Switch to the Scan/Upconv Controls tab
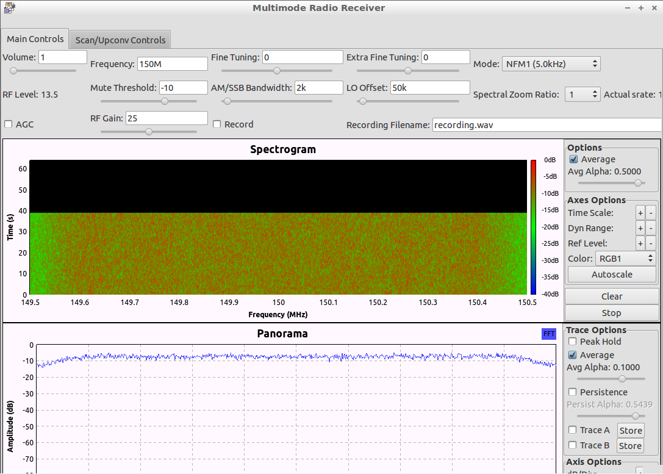 [x=120, y=39]
